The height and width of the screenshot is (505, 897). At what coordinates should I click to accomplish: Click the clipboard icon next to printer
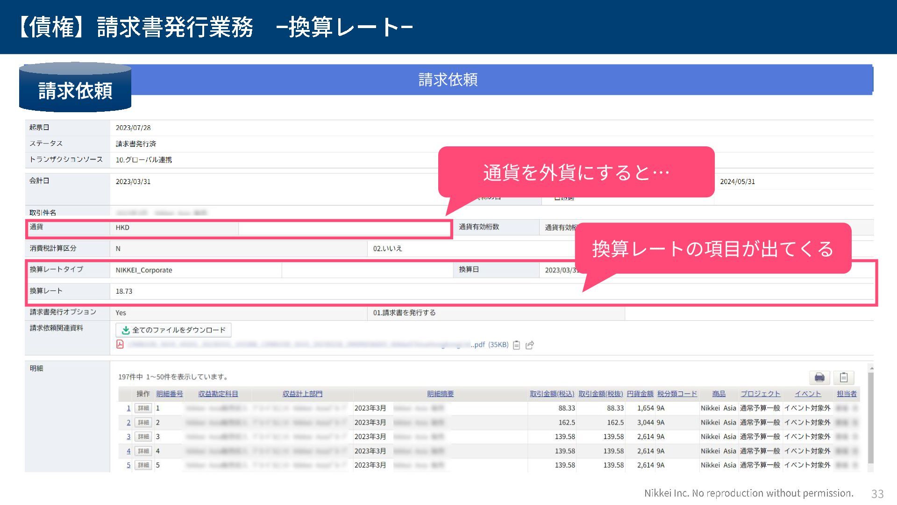[844, 377]
